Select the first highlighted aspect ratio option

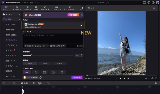tap(27, 72)
